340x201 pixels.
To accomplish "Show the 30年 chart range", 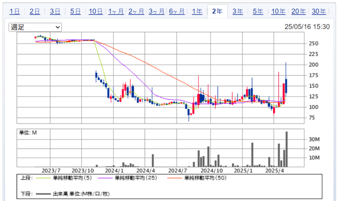I will [x=319, y=11].
